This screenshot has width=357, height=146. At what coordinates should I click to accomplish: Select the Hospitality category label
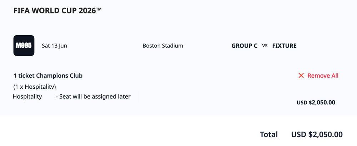pyautogui.click(x=27, y=97)
